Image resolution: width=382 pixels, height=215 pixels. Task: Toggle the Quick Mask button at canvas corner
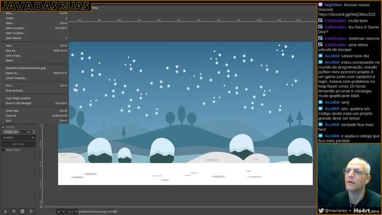pos(41,207)
